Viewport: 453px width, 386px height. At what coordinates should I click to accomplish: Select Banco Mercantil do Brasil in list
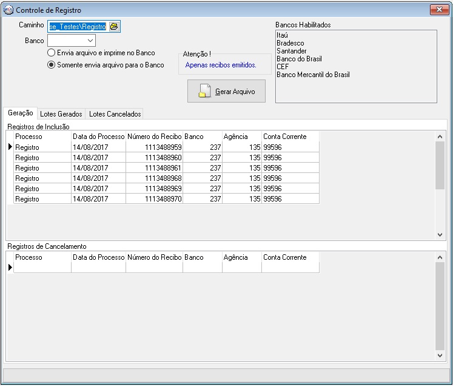[x=313, y=75]
